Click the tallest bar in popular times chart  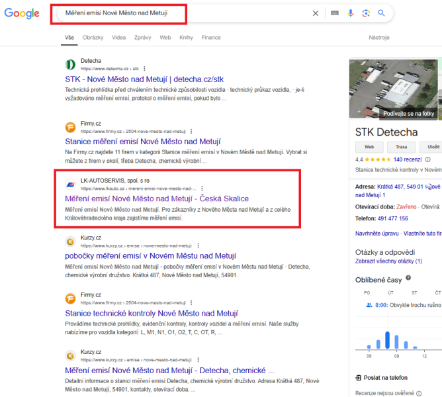[387, 340]
